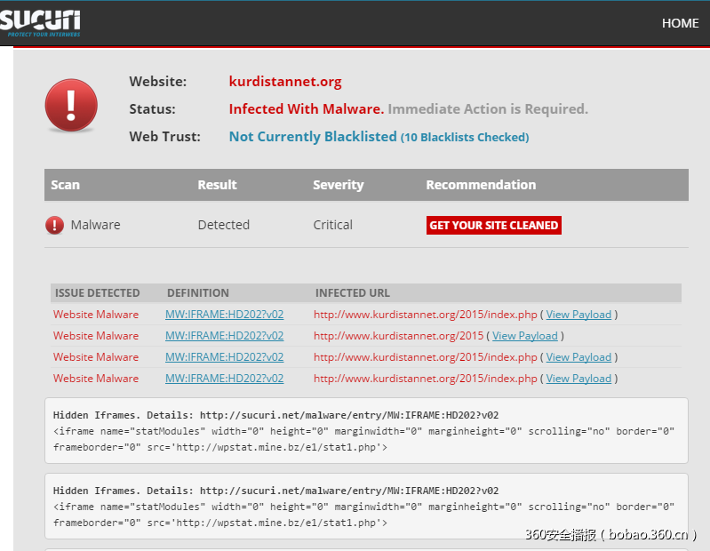This screenshot has width=710, height=551.
Task: Click the GET YOUR SITE CLEANED button
Action: point(493,225)
